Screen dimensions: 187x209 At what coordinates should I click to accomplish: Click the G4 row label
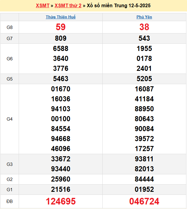[x=10, y=119]
